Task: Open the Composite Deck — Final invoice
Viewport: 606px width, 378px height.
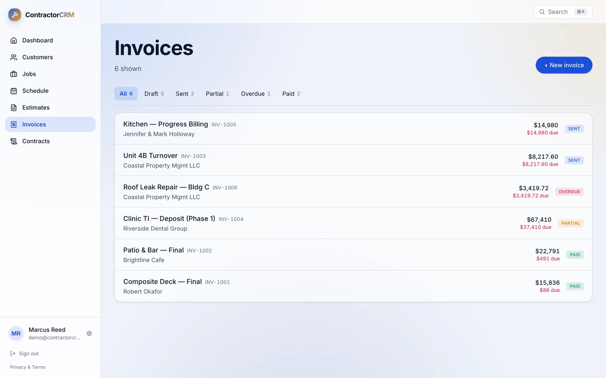Action: coord(353,286)
